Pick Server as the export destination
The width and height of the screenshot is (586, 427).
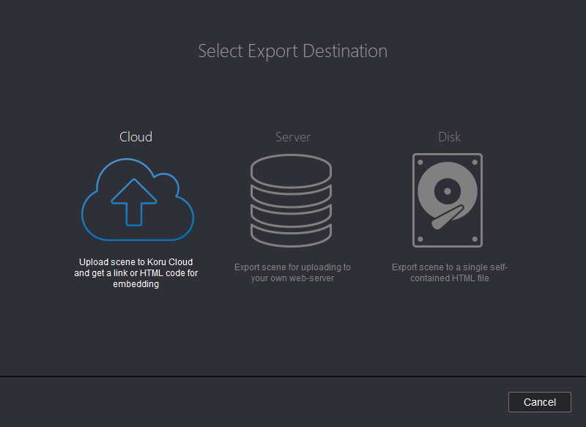(x=292, y=199)
